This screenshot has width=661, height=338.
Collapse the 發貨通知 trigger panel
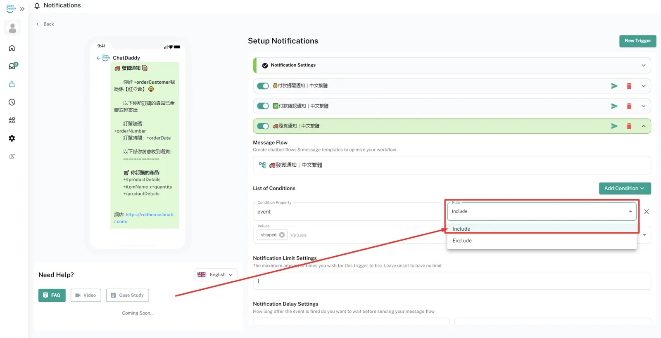643,126
